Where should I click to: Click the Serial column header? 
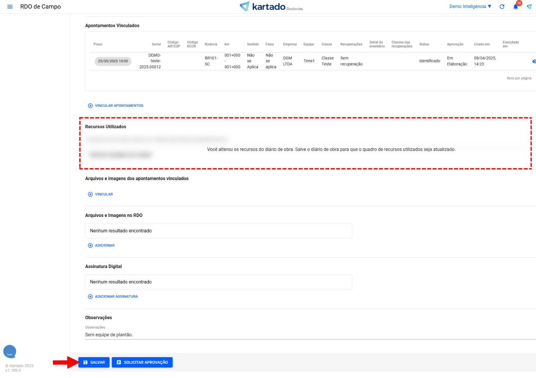pos(156,45)
